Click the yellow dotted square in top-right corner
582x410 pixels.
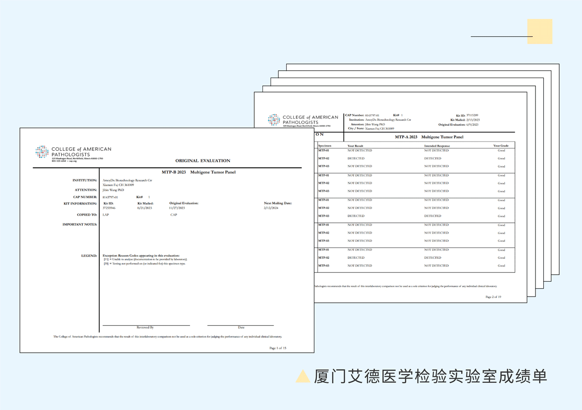click(x=540, y=32)
